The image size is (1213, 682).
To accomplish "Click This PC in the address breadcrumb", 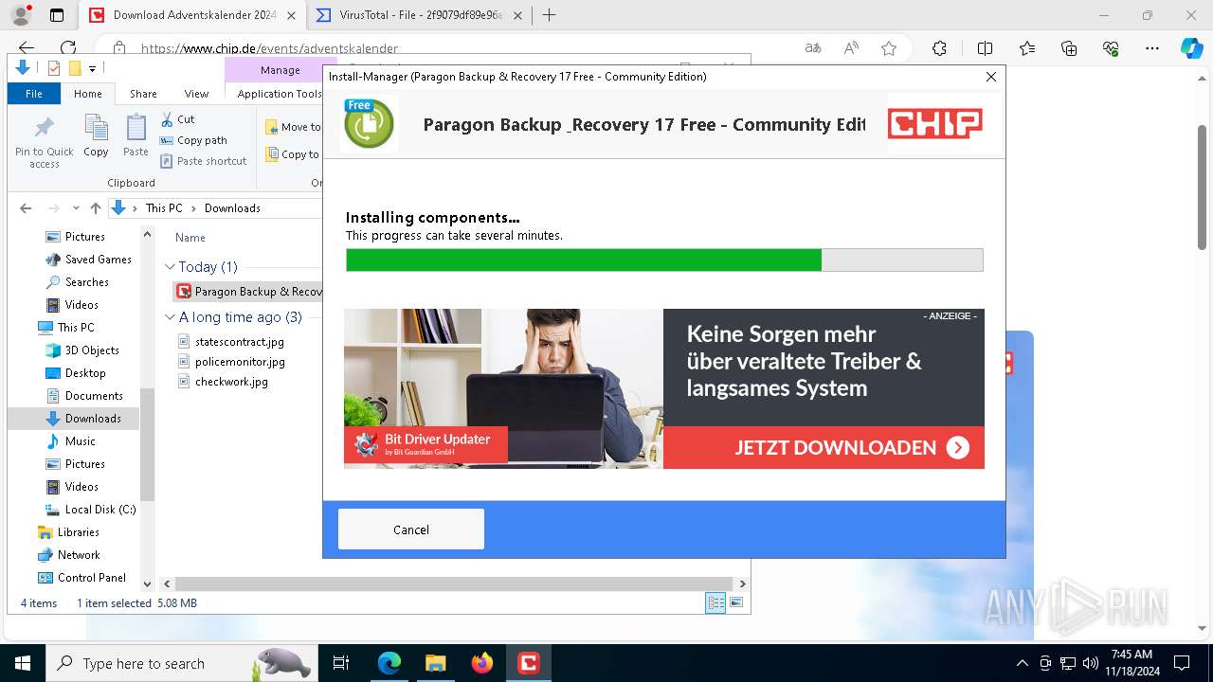I will [164, 208].
